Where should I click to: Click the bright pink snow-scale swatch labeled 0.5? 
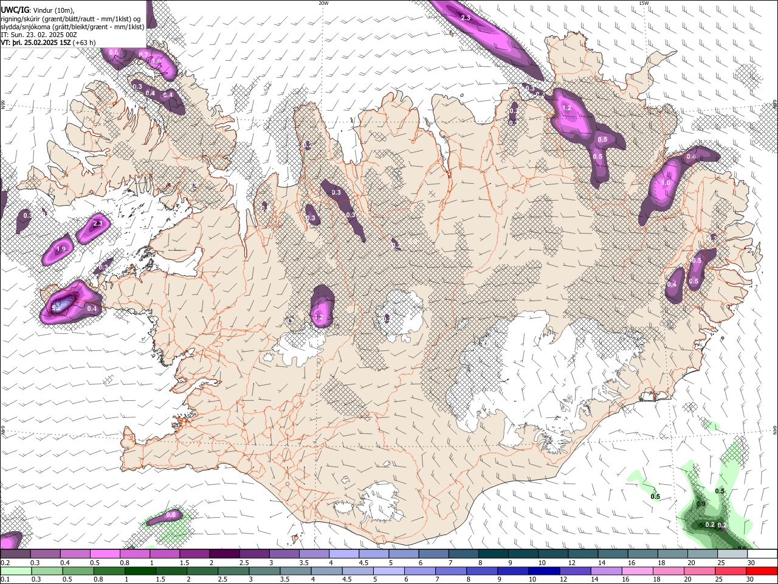[105, 554]
